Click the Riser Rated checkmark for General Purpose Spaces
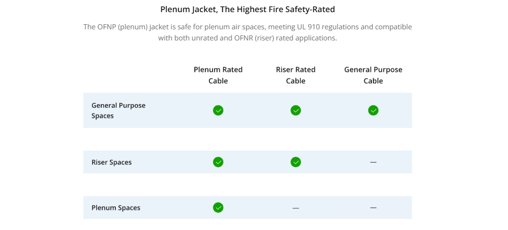The width and height of the screenshot is (508, 230). (295, 110)
